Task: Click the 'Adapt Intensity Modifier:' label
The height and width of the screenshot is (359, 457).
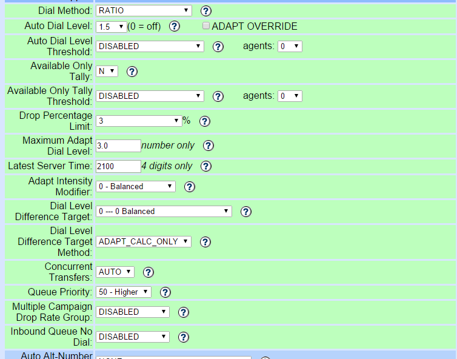Action: (61, 187)
